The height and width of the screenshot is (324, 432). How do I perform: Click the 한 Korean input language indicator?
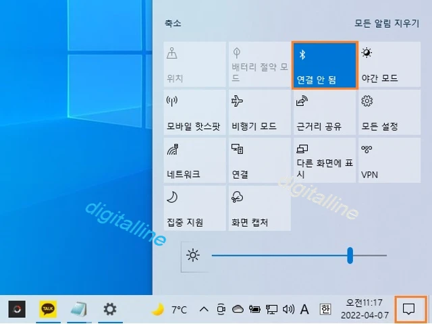(x=325, y=309)
